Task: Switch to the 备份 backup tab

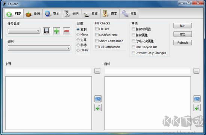Action: click(x=33, y=13)
